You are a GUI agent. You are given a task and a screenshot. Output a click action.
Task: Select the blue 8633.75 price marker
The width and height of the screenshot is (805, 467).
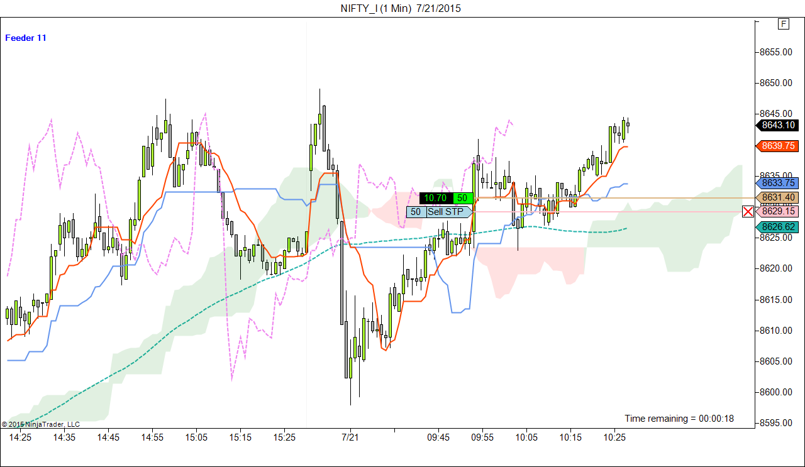tap(777, 183)
